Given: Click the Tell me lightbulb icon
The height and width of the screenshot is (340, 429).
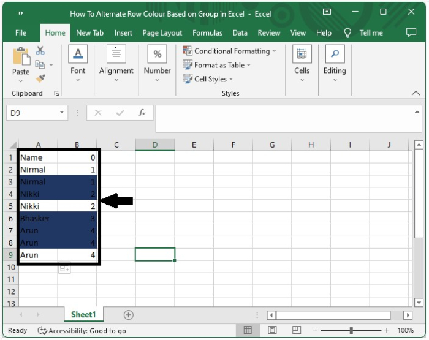Looking at the screenshot, I should 347,33.
